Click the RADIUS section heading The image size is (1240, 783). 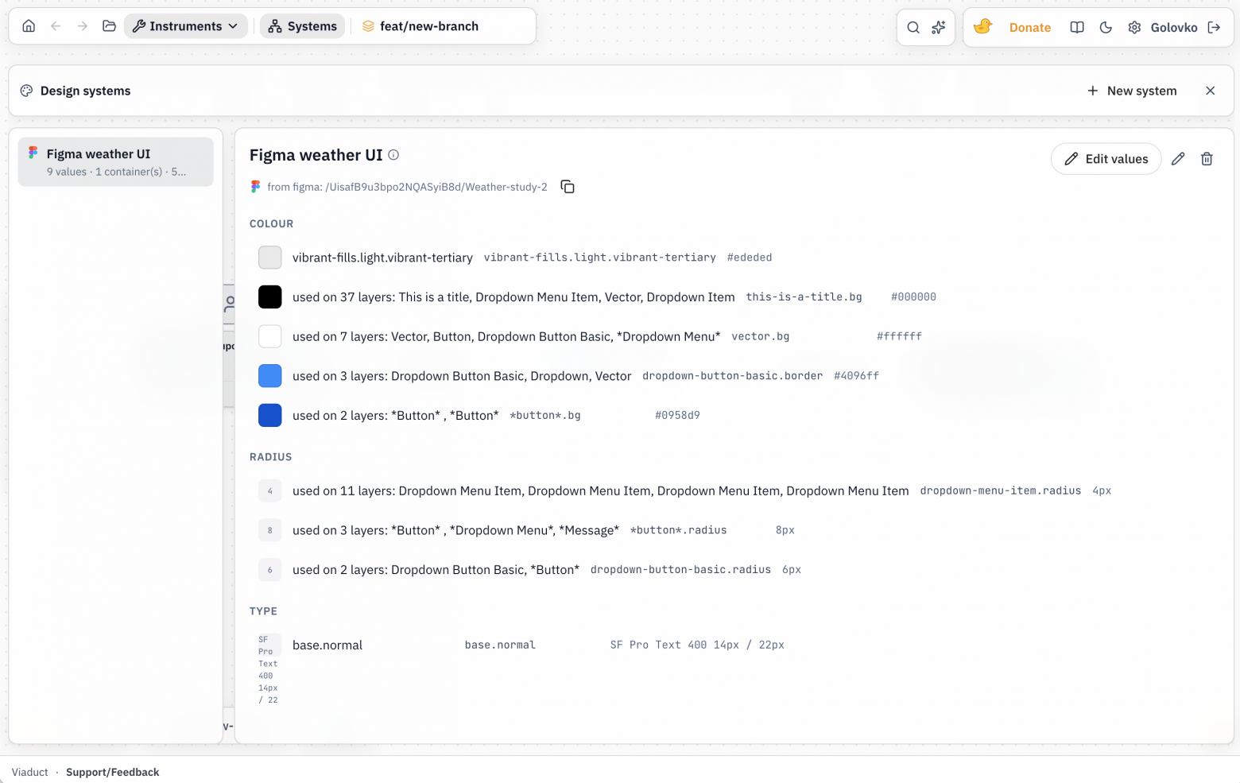271,457
